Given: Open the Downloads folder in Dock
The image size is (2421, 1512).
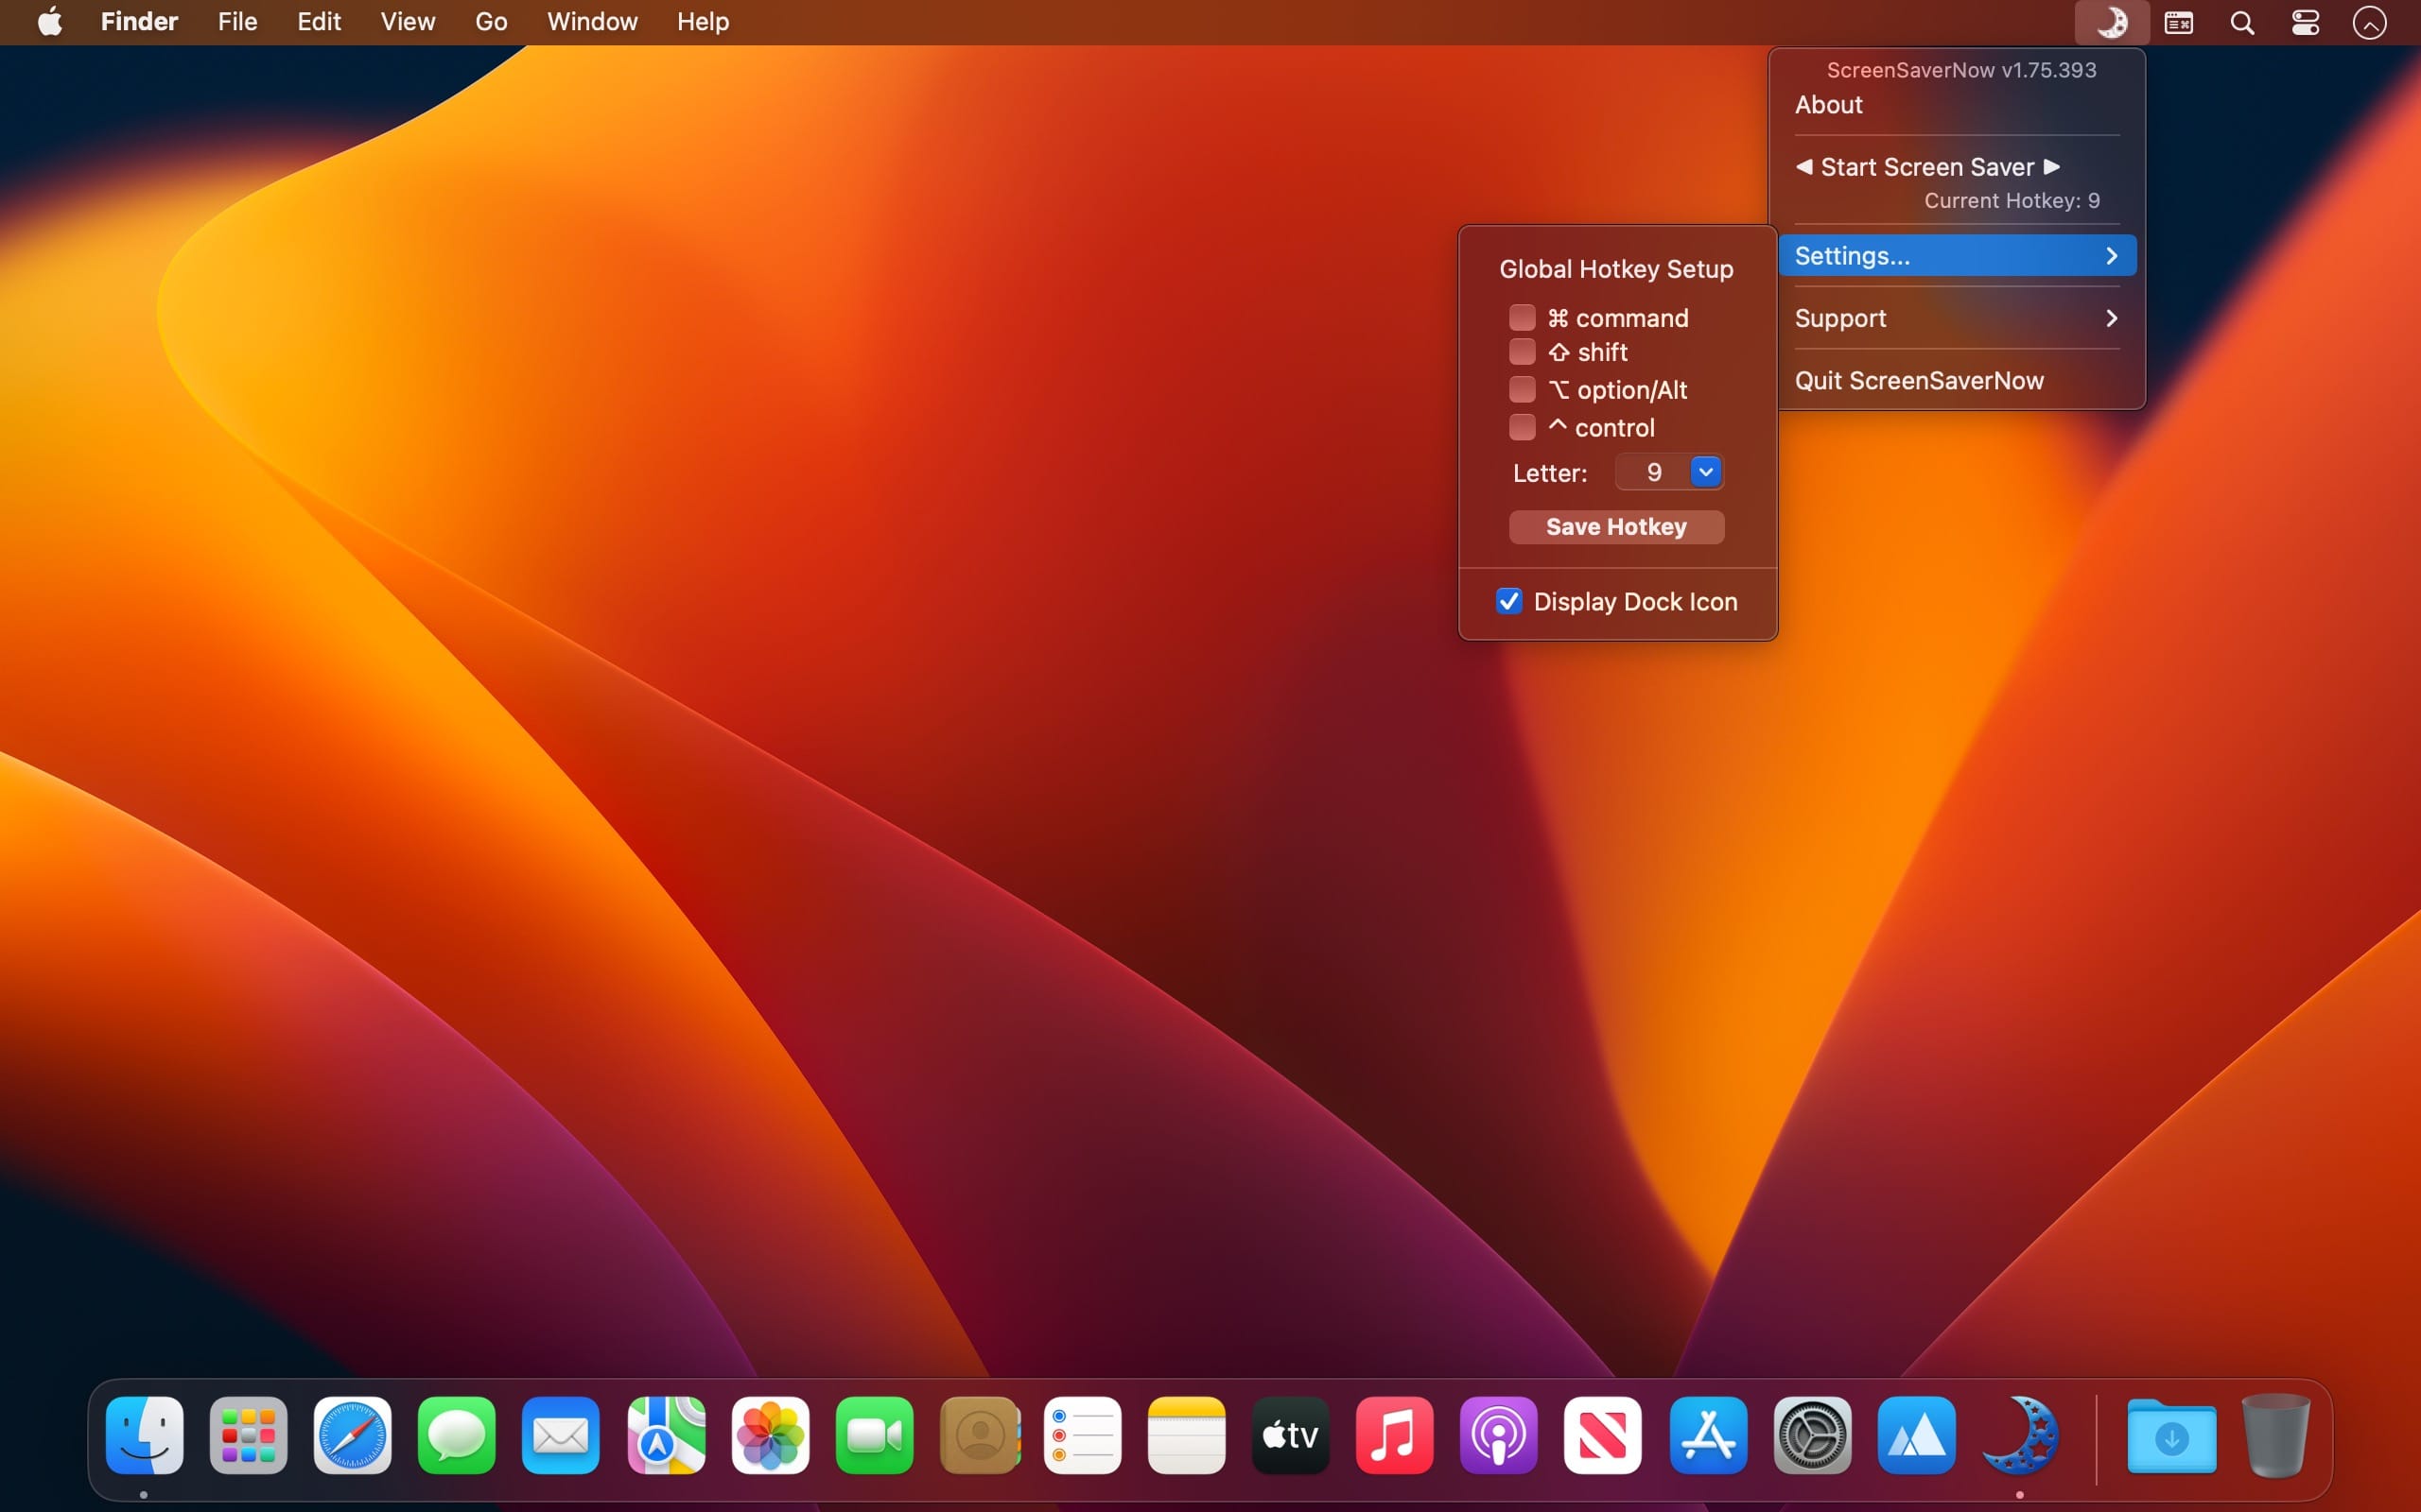Looking at the screenshot, I should pyautogui.click(x=2171, y=1436).
